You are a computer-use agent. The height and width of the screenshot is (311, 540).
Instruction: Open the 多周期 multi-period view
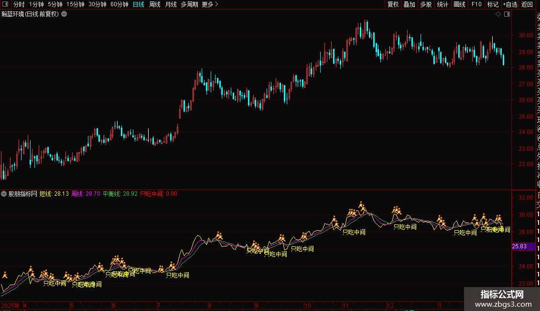[x=189, y=4]
